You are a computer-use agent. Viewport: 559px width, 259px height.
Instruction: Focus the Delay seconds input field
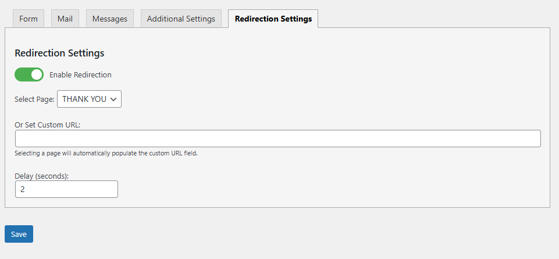coord(66,189)
